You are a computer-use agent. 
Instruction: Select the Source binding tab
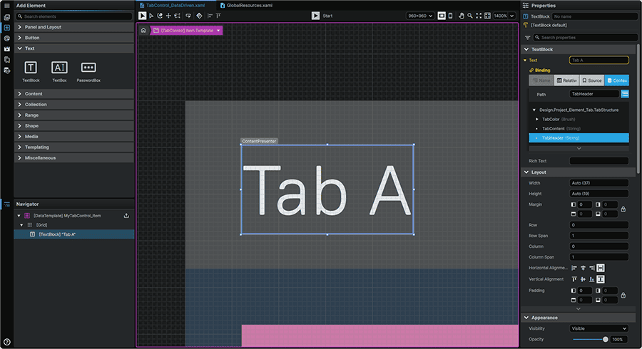click(x=592, y=80)
